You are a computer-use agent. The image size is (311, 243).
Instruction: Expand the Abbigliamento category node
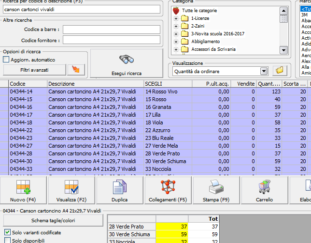176,42
